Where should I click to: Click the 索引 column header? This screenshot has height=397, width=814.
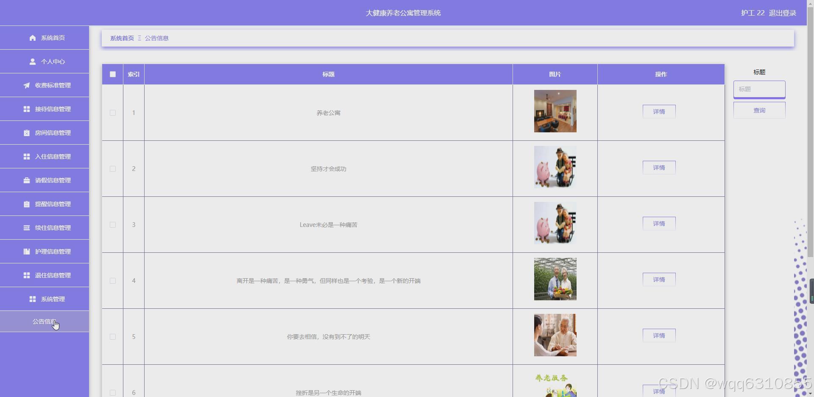[134, 74]
